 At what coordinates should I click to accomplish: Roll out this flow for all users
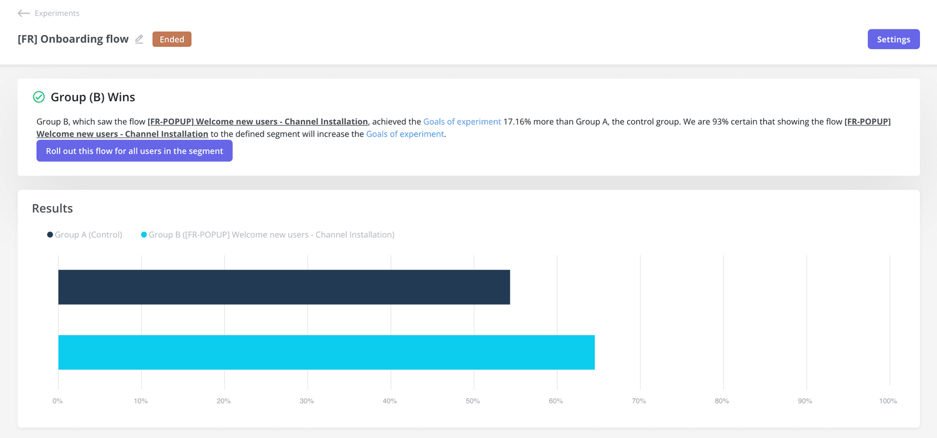135,151
